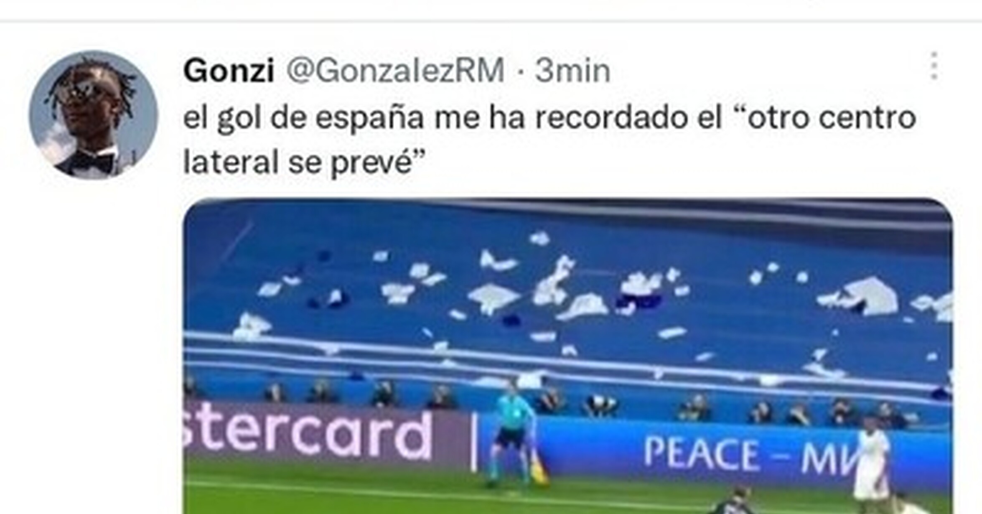Open the tweet text about el gol de españa
Screen dimensions: 982x514
[x=550, y=140]
